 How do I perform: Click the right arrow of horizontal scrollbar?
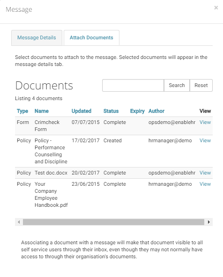click(209, 222)
